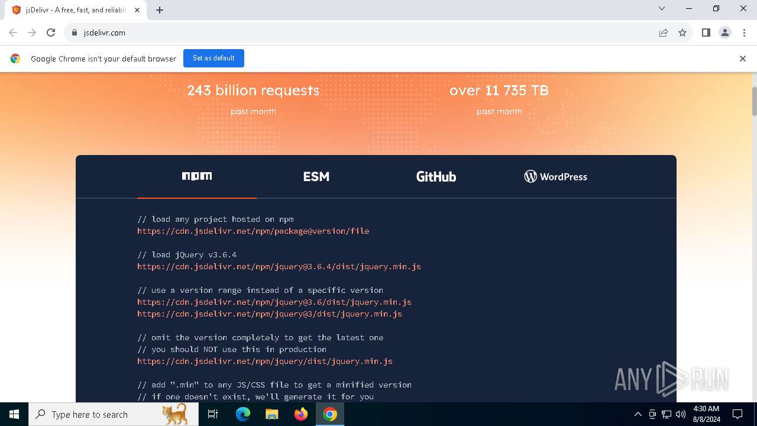Open the Chrome profile avatar
The width and height of the screenshot is (757, 426).
click(x=725, y=33)
